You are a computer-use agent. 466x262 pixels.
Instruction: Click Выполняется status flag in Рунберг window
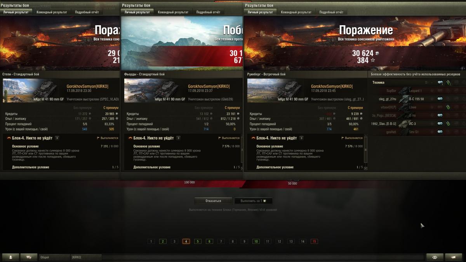click(352, 138)
